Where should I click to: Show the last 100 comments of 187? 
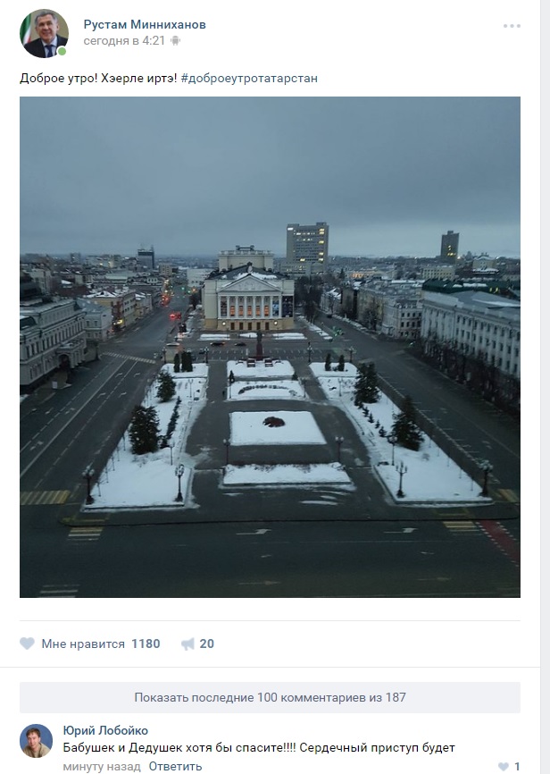coord(270,697)
